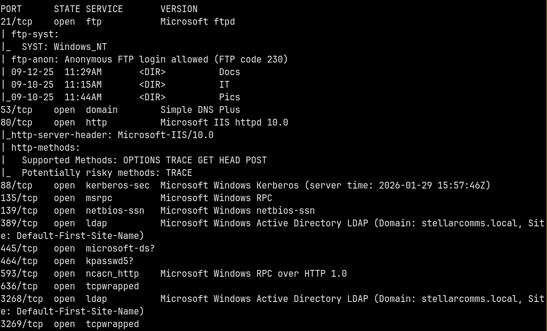This screenshot has width=547, height=331.
Task: Click the VERSION column header text
Action: (x=179, y=9)
